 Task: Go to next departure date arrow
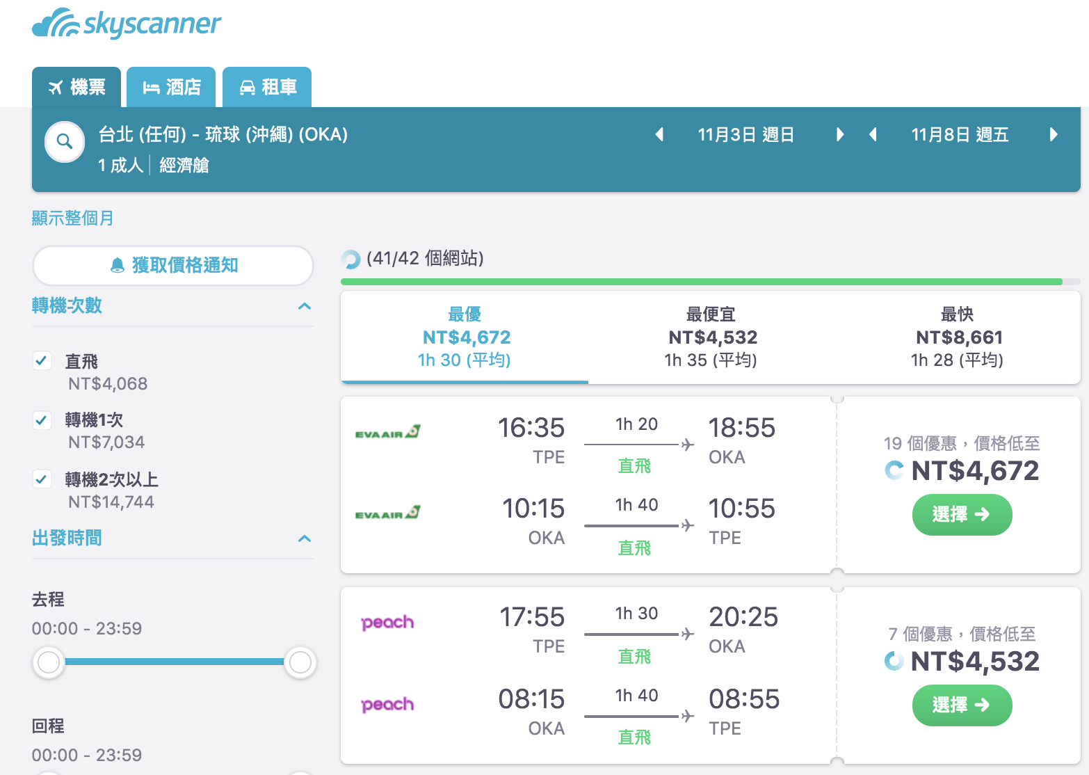pos(840,134)
